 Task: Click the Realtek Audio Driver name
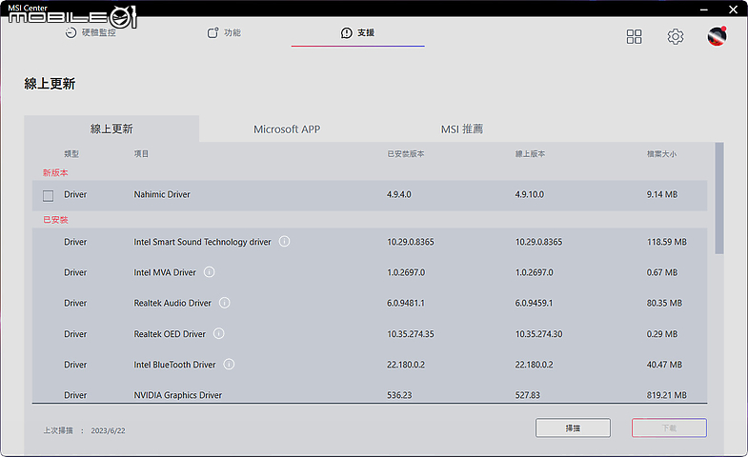point(172,303)
